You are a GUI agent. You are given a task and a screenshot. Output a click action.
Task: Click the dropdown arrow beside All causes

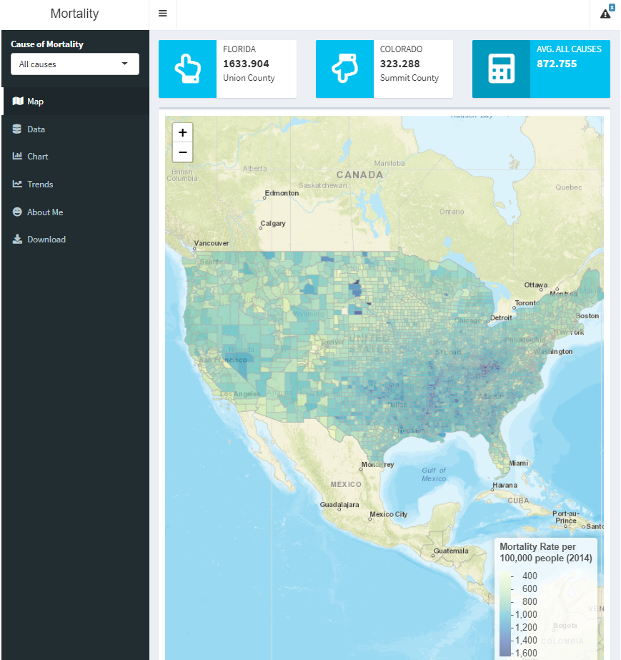[125, 64]
